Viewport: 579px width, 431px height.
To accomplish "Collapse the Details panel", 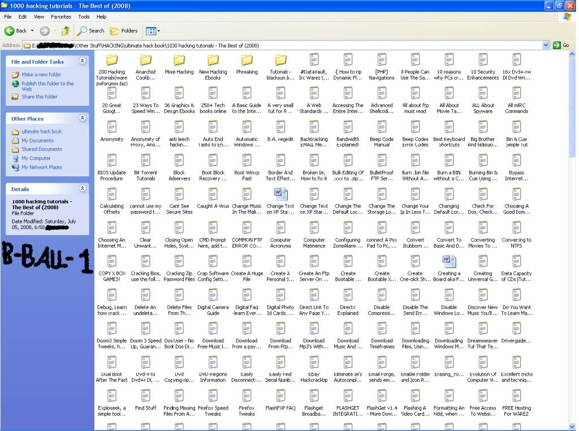I will point(83,188).
